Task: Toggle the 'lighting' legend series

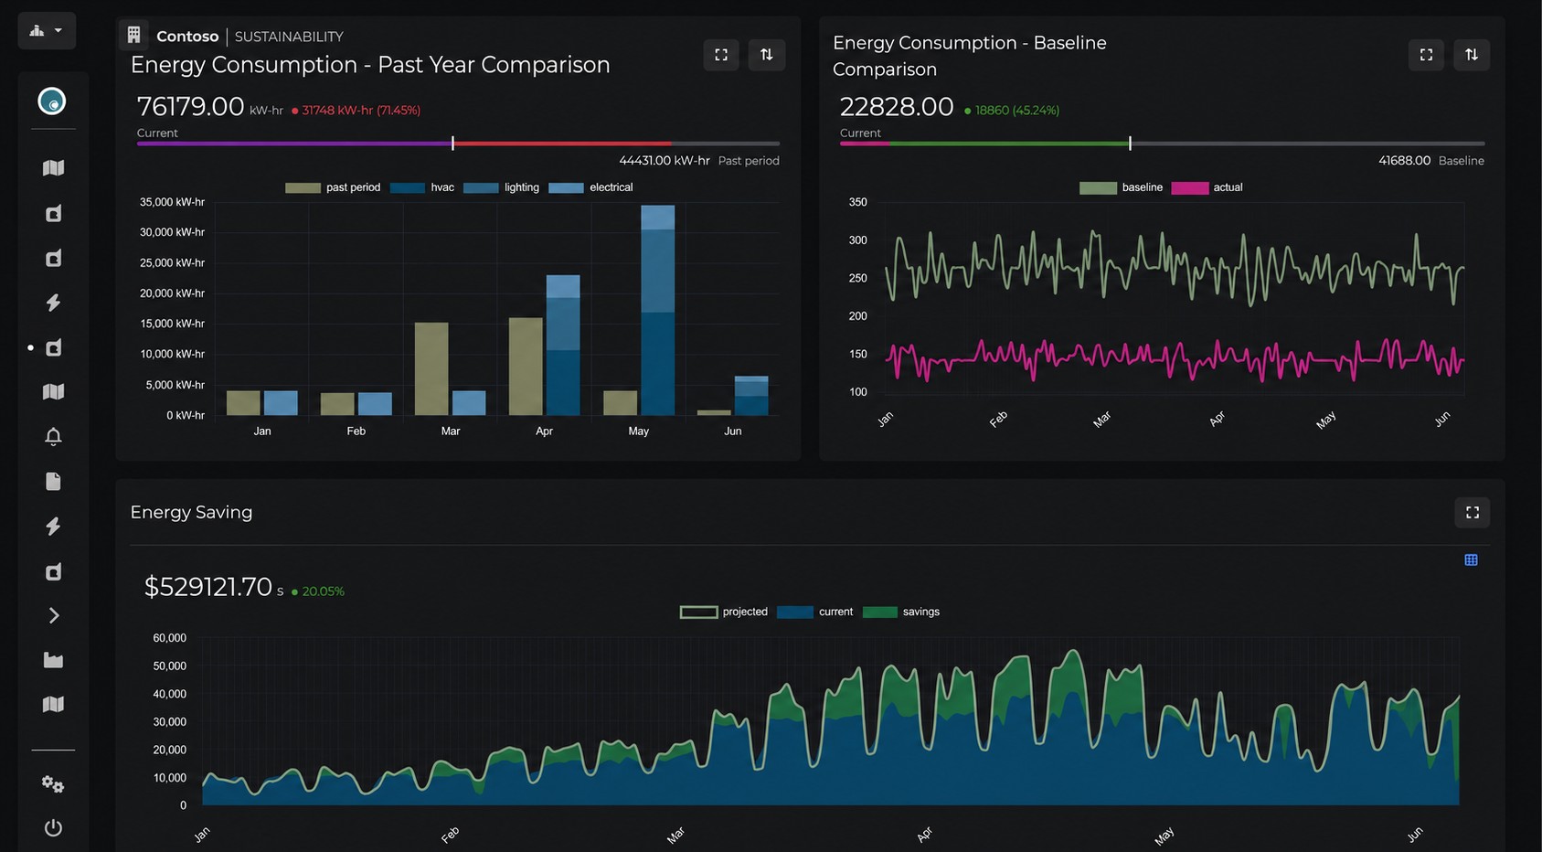Action: [501, 187]
